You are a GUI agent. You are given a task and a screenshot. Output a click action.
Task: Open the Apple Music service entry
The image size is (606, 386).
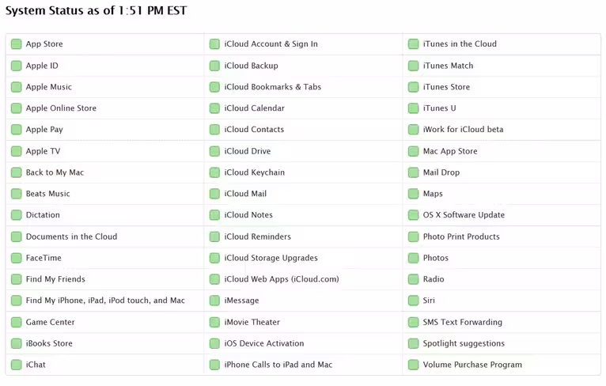click(49, 87)
